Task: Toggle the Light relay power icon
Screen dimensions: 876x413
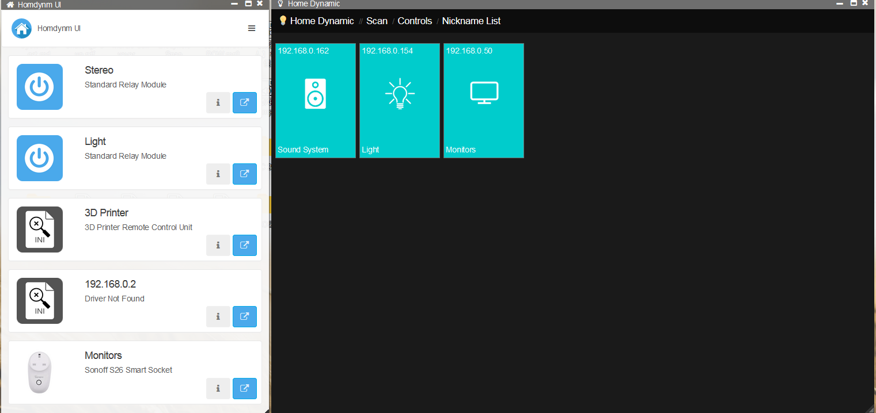Action: click(39, 158)
